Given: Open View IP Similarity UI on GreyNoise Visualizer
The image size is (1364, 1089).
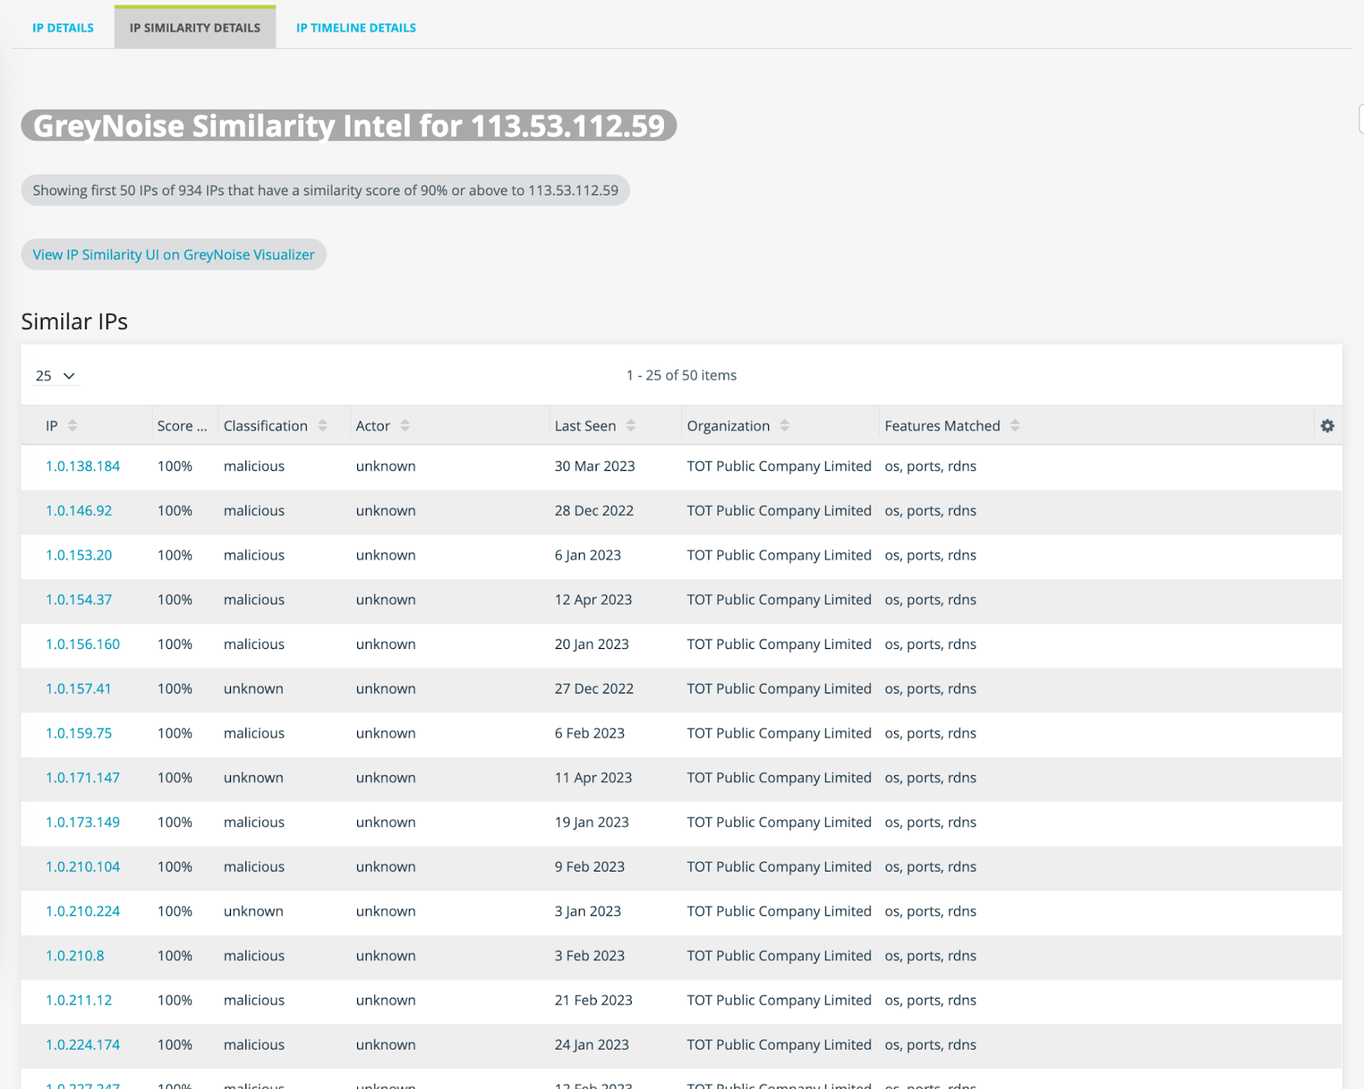Looking at the screenshot, I should pos(173,254).
